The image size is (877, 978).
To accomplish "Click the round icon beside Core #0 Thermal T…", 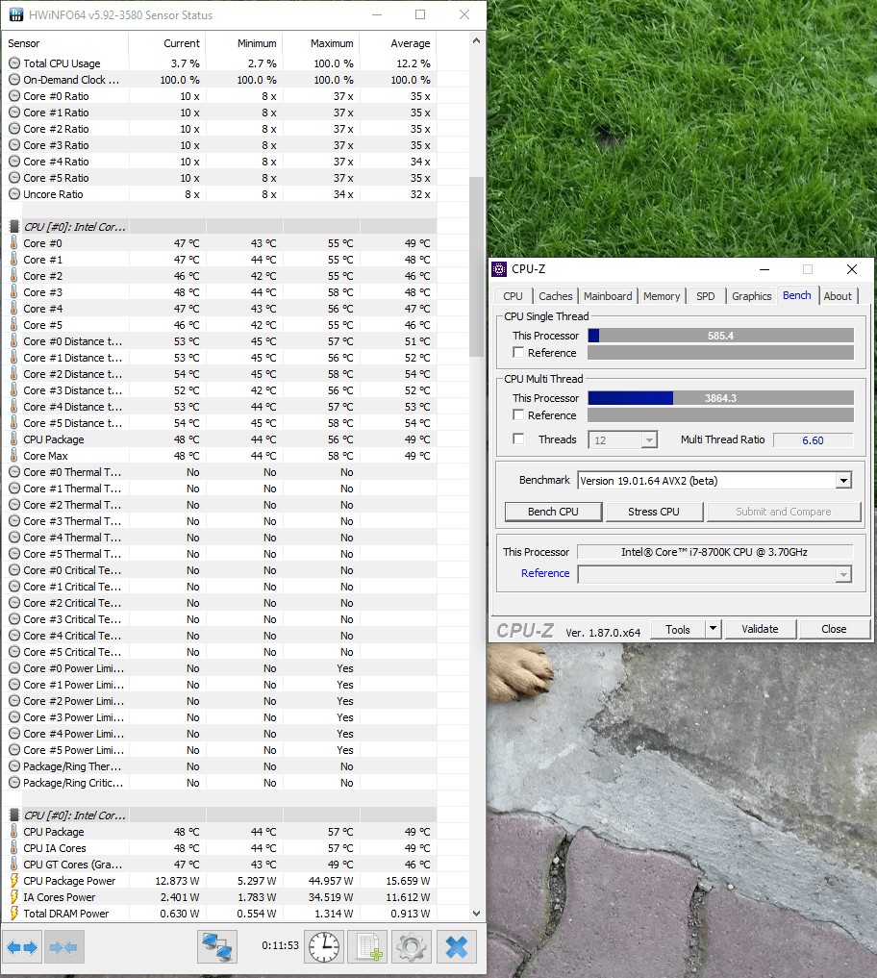I will (14, 471).
